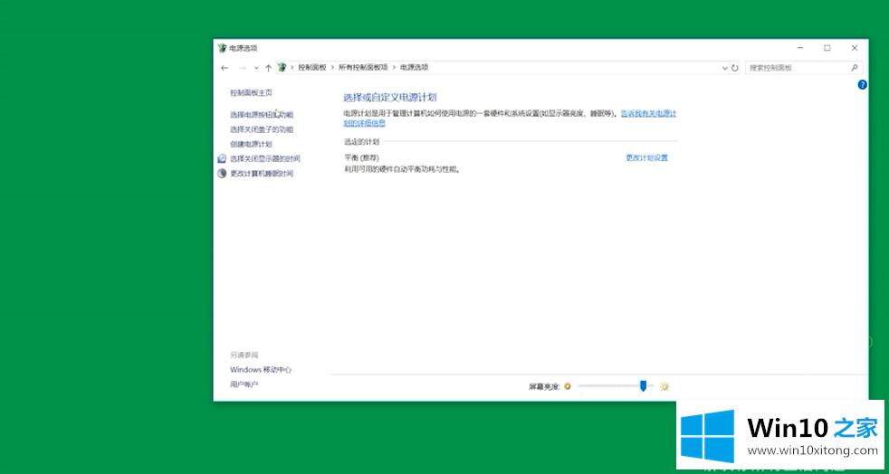Adjust the 屏幕亮度 brightness slider thumb
Viewport: 889px width, 474px height.
click(643, 386)
